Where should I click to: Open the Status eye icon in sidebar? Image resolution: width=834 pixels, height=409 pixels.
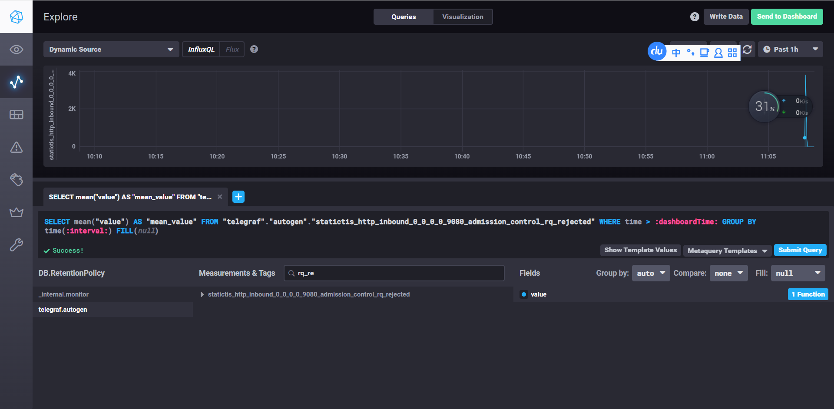tap(16, 49)
